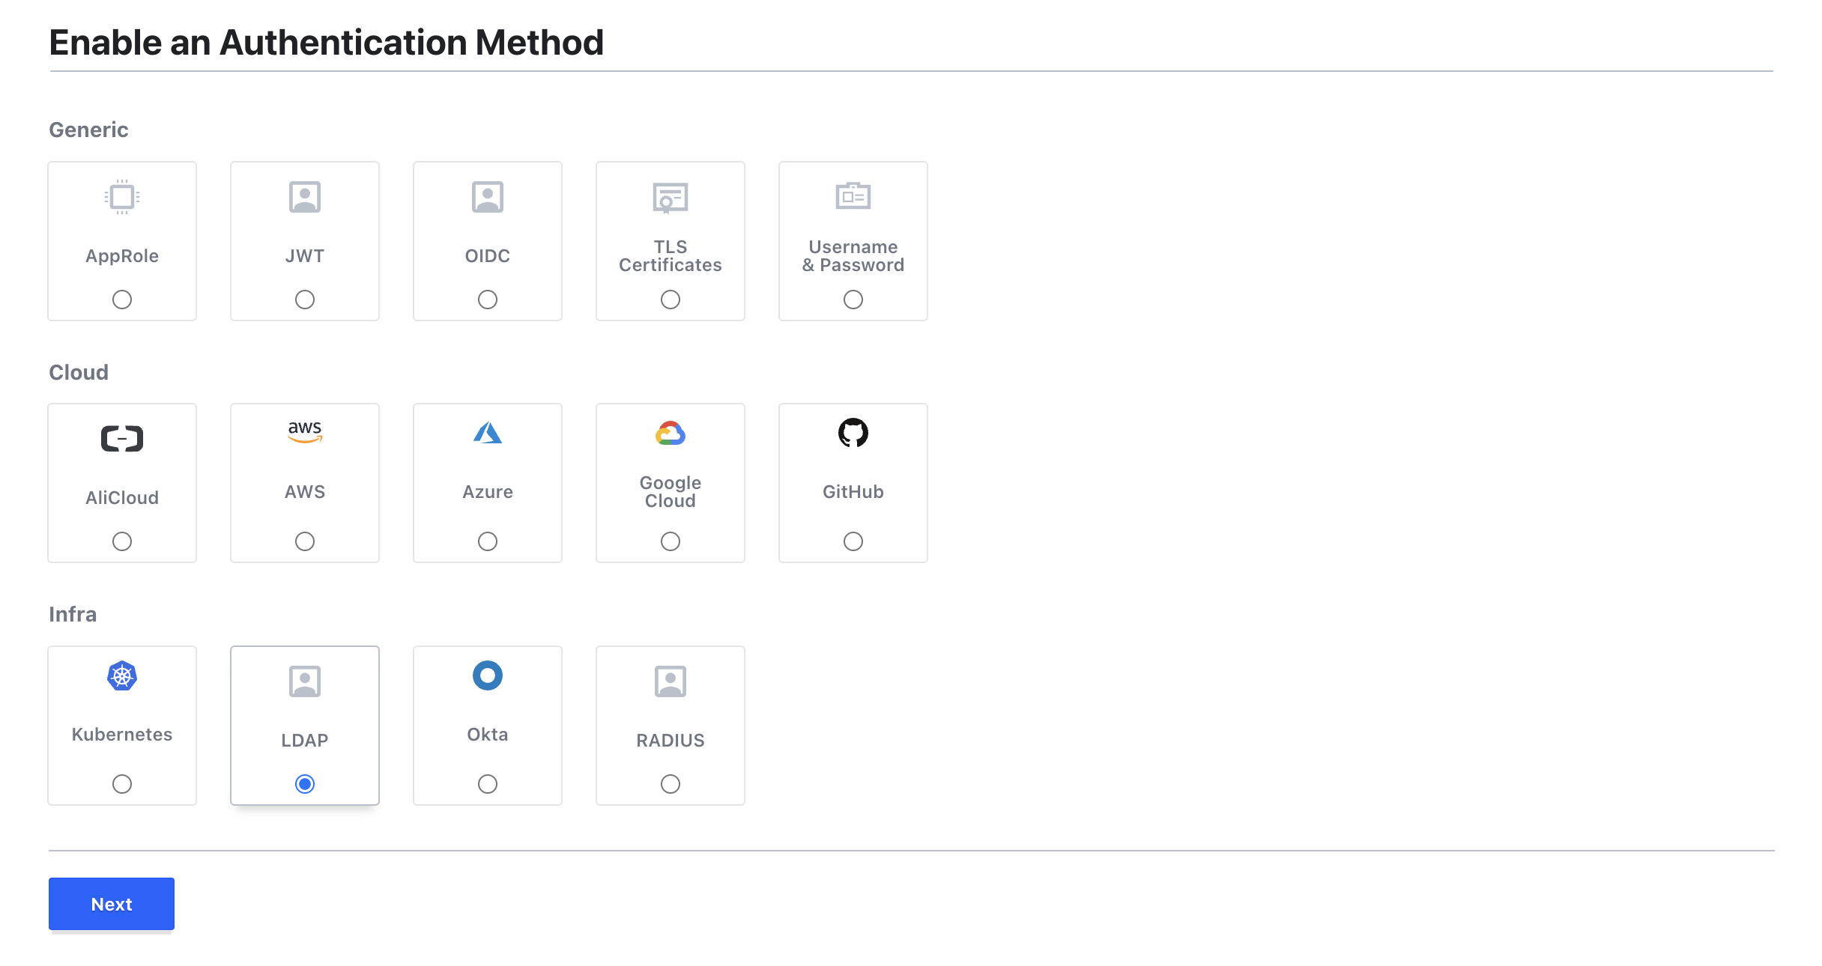Viewport: 1822px width, 966px height.
Task: Click the AWS logo icon
Action: (305, 432)
